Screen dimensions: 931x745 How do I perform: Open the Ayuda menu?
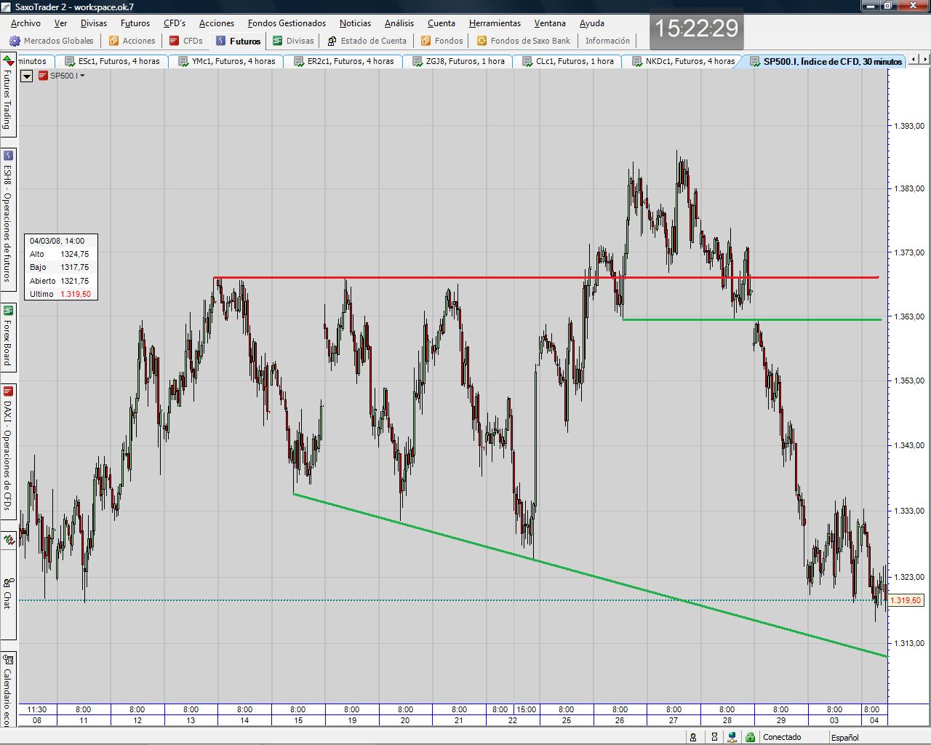tap(592, 23)
